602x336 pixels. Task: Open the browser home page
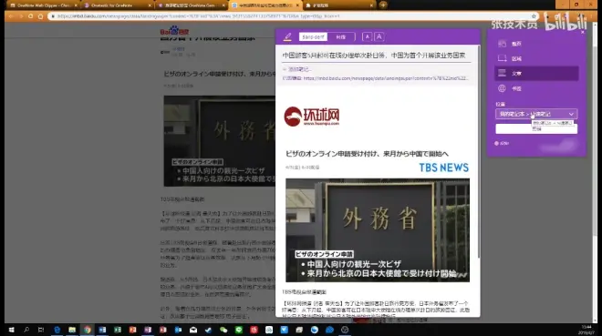tap(41, 16)
